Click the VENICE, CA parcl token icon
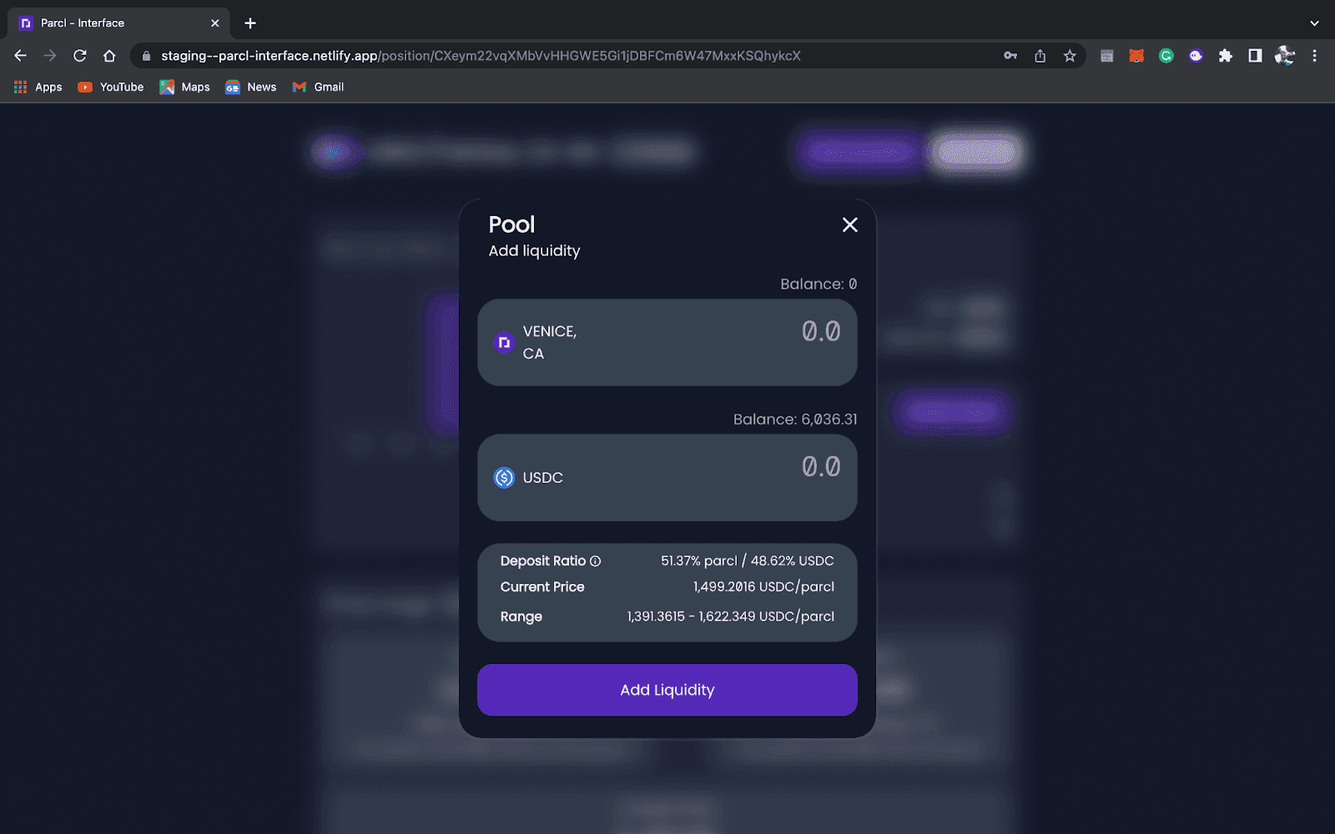This screenshot has height=834, width=1335. click(x=504, y=343)
